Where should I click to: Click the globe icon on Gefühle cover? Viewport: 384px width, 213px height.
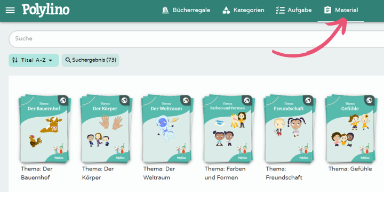[x=369, y=100]
